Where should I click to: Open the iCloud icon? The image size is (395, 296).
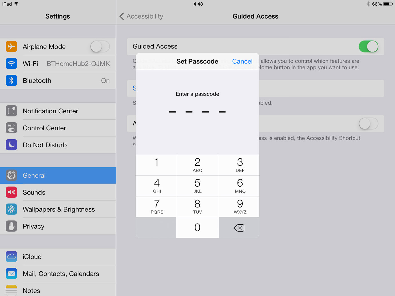11,257
